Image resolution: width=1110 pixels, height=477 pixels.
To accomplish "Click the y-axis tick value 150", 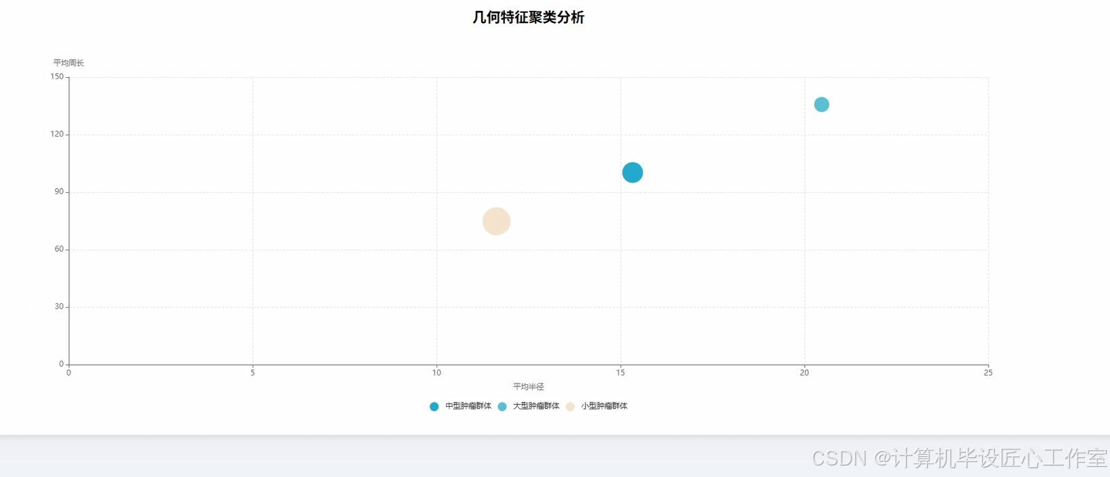I will [x=57, y=76].
